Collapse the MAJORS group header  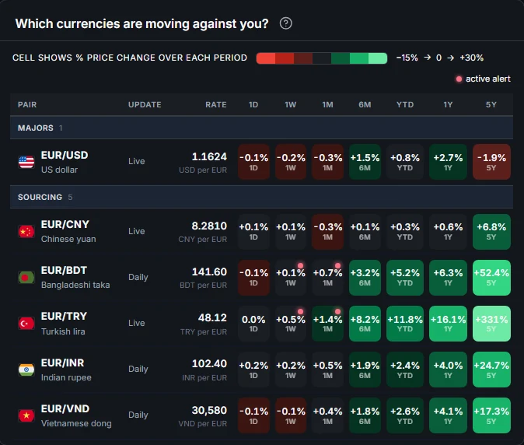click(x=262, y=128)
